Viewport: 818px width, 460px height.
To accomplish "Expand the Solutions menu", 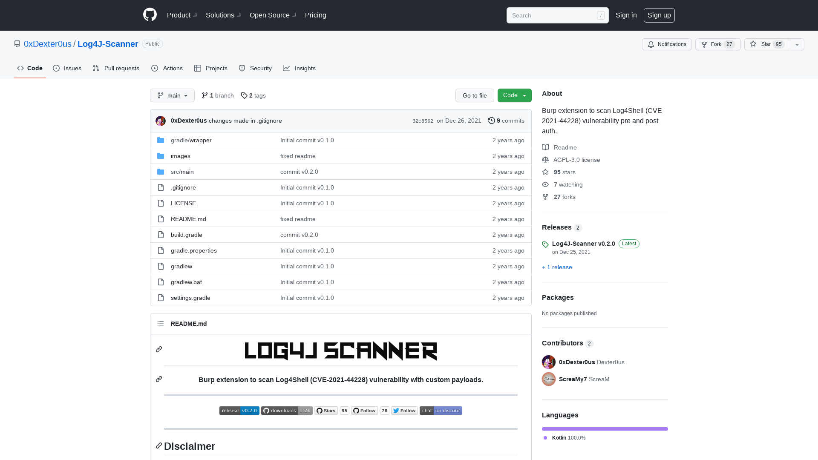I will 223,15.
